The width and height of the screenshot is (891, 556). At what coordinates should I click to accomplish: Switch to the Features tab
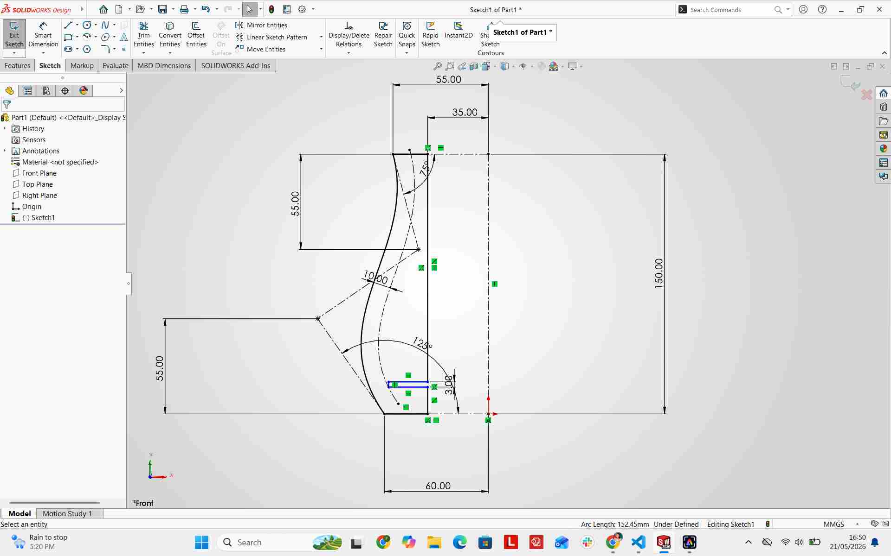coord(17,66)
